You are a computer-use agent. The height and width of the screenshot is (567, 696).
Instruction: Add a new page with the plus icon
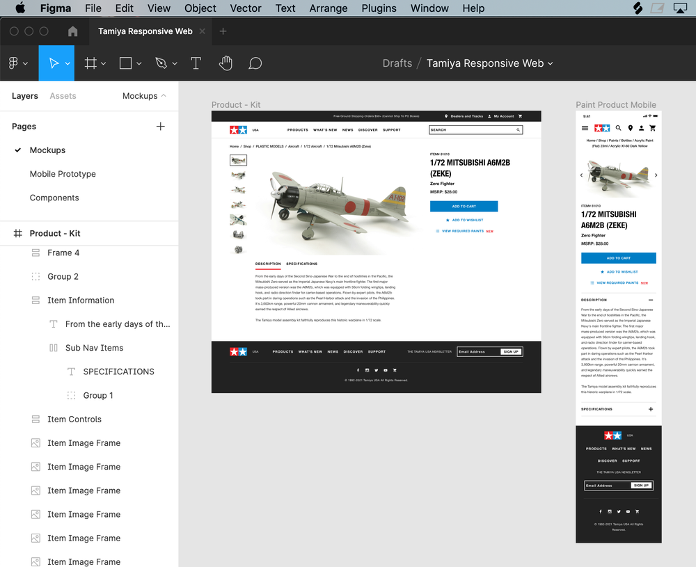(161, 127)
